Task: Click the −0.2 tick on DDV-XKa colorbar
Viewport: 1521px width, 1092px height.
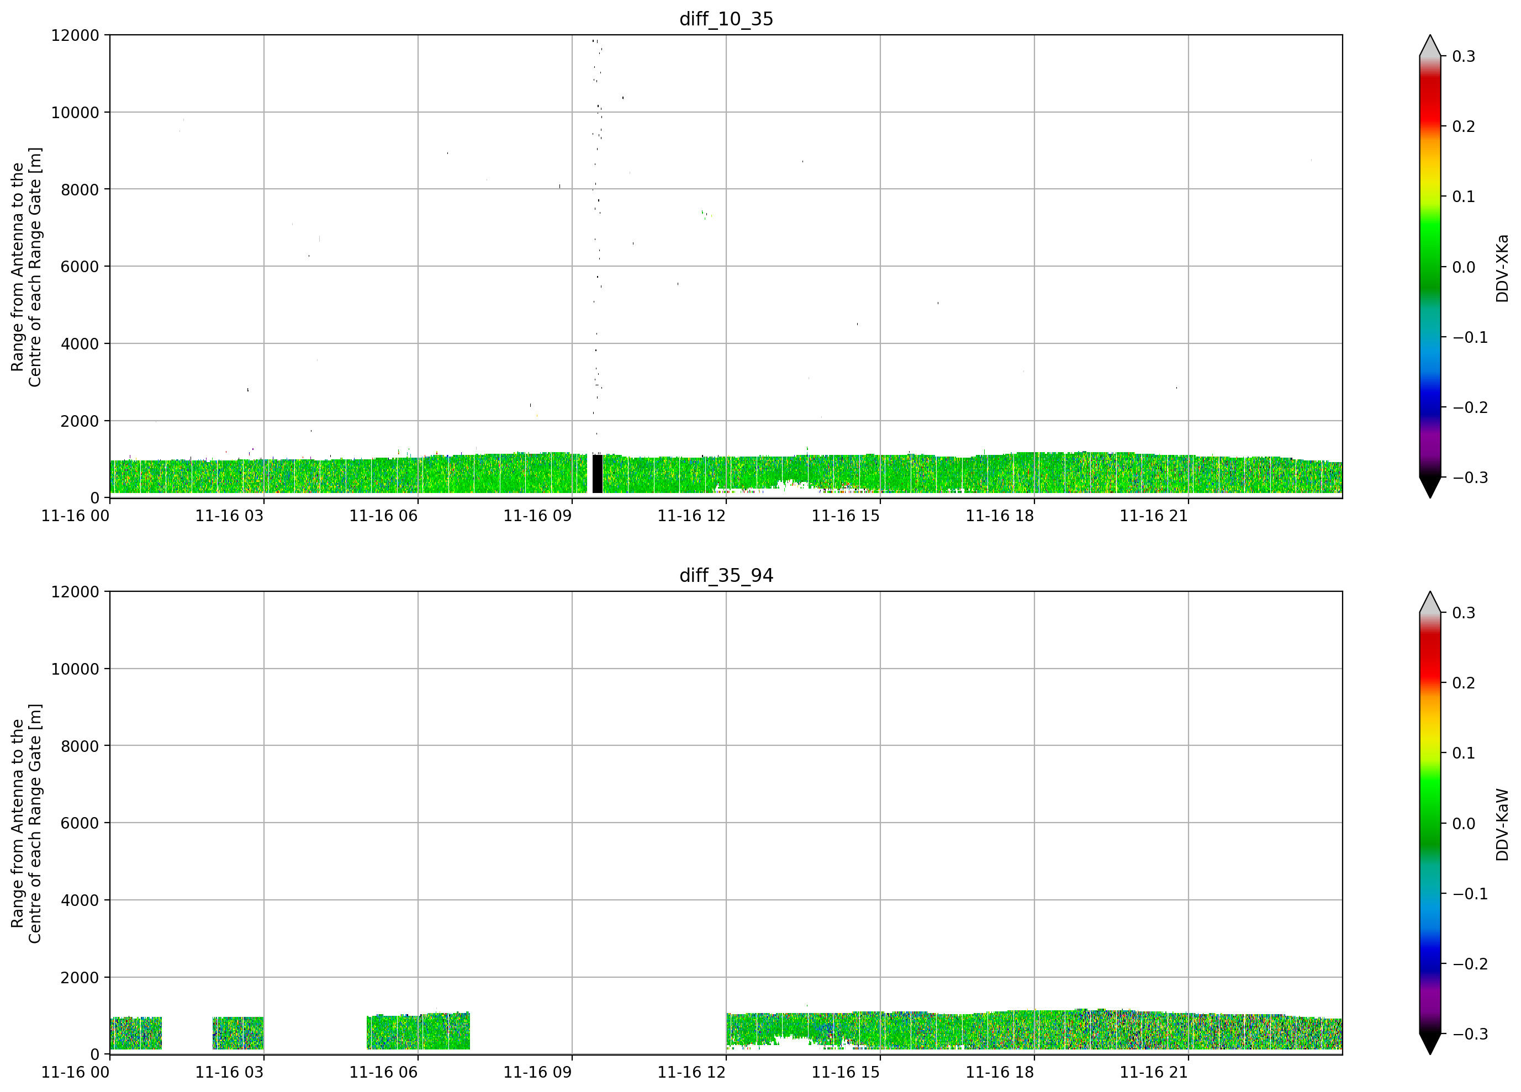Action: [1470, 407]
